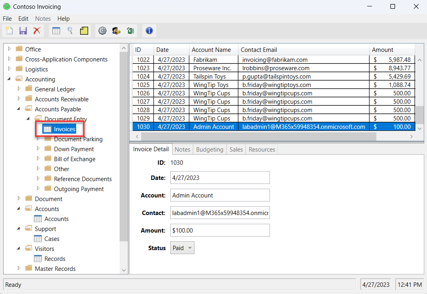Click the Excel export icon
This screenshot has width=427, height=294.
130,31
